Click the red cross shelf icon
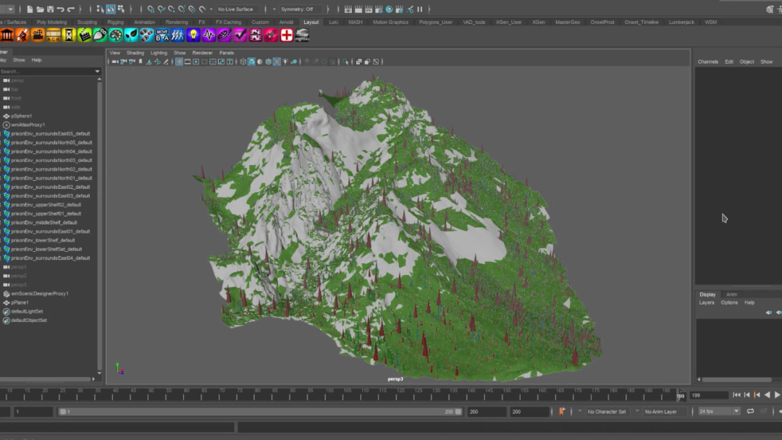Image resolution: width=782 pixels, height=440 pixels. click(x=287, y=35)
